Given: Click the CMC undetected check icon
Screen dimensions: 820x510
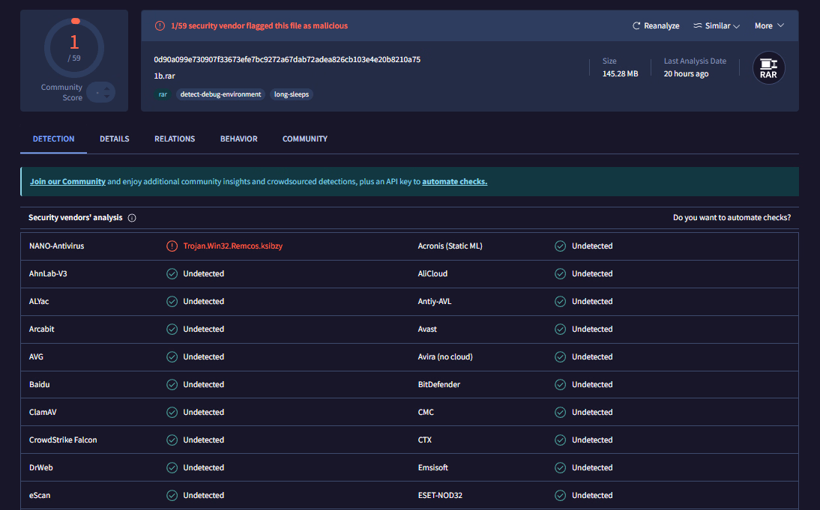Looking at the screenshot, I should coord(560,413).
